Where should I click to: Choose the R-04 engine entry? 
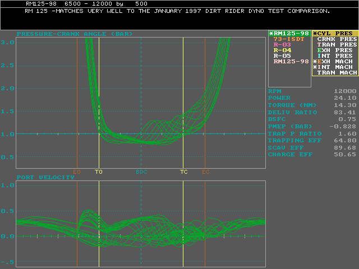pos(282,50)
